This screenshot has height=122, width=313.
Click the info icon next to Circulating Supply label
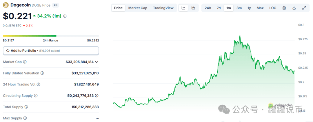click(x=36, y=96)
